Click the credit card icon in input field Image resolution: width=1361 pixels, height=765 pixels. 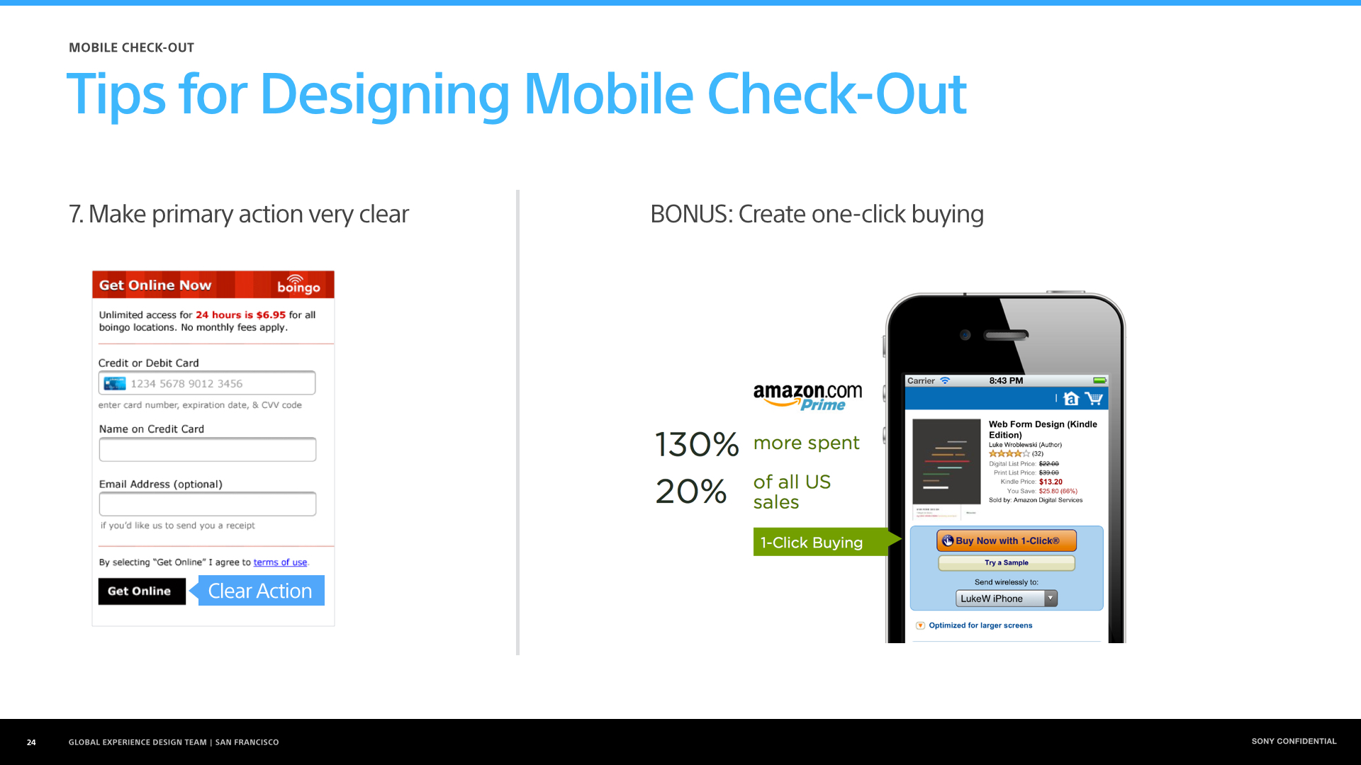114,383
